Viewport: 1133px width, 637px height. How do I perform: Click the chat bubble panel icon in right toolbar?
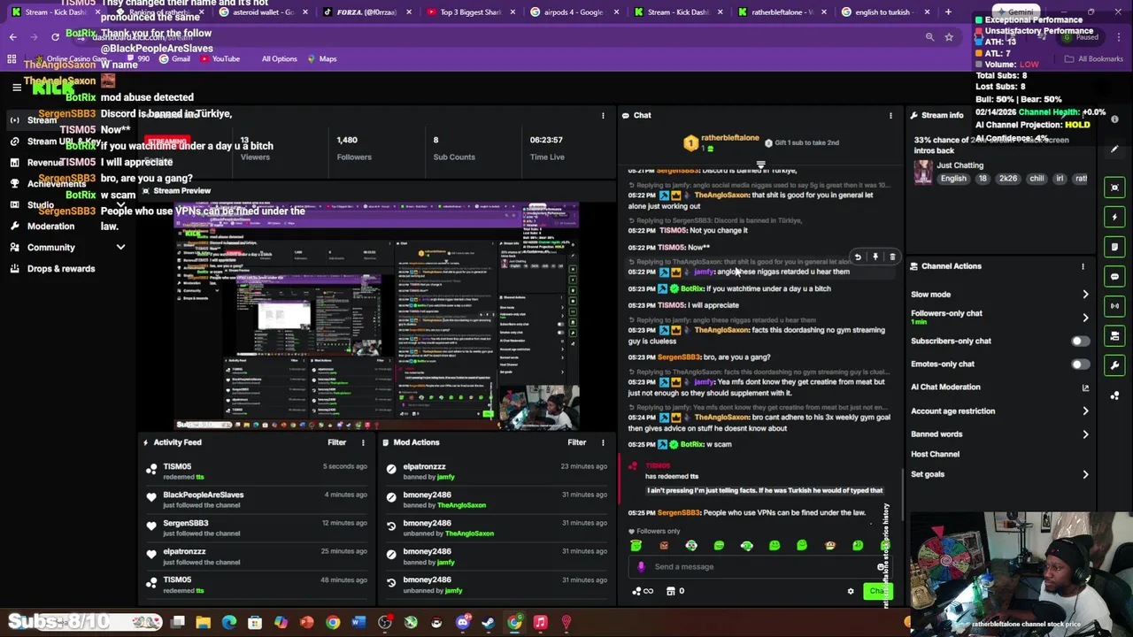pos(1114,277)
